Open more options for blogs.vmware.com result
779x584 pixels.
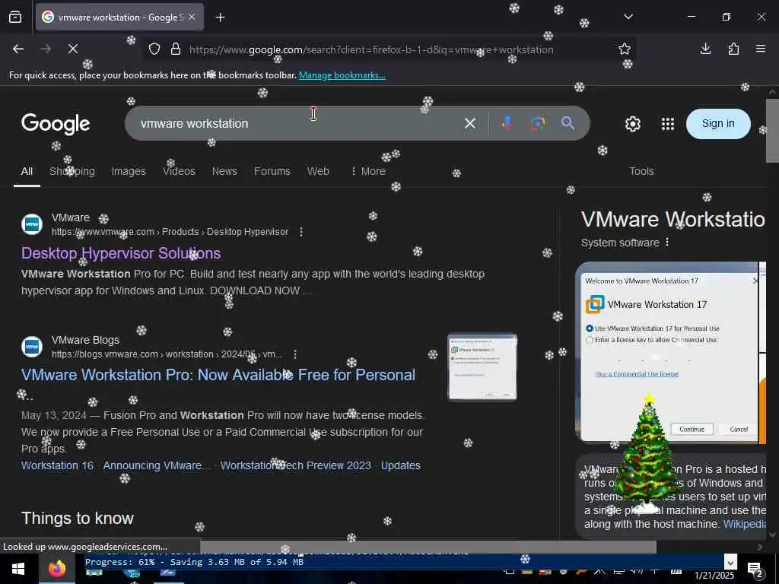[295, 354]
